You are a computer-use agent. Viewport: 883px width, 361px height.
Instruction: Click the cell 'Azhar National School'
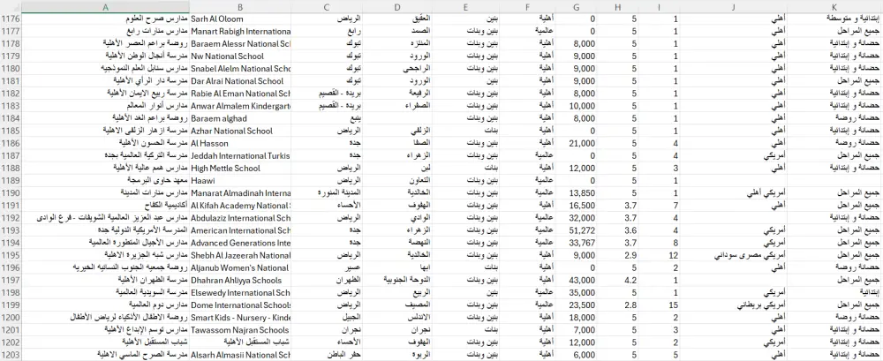coord(240,131)
